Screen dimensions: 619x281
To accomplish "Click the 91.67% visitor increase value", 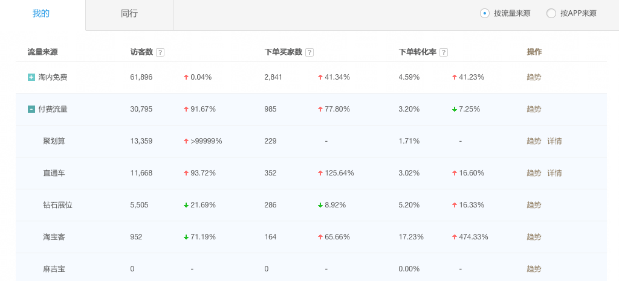I will click(203, 109).
